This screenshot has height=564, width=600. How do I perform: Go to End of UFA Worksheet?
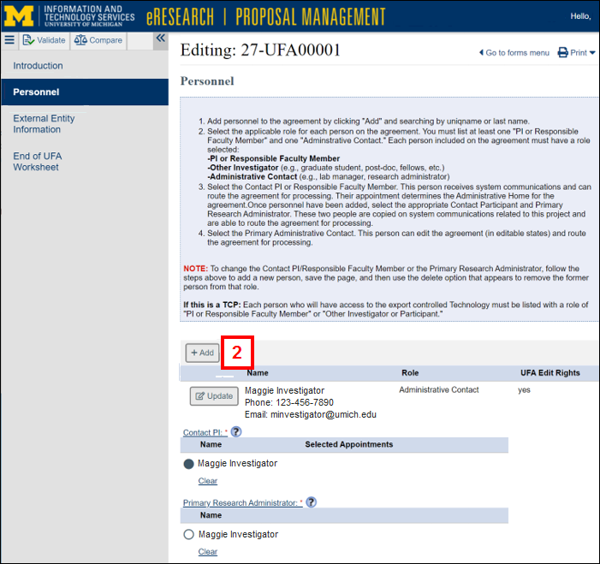click(37, 162)
